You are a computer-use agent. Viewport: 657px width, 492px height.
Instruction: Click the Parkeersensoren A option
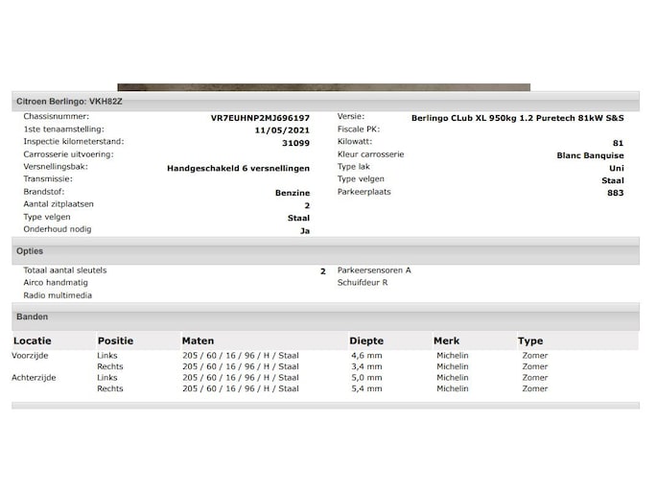tap(374, 270)
